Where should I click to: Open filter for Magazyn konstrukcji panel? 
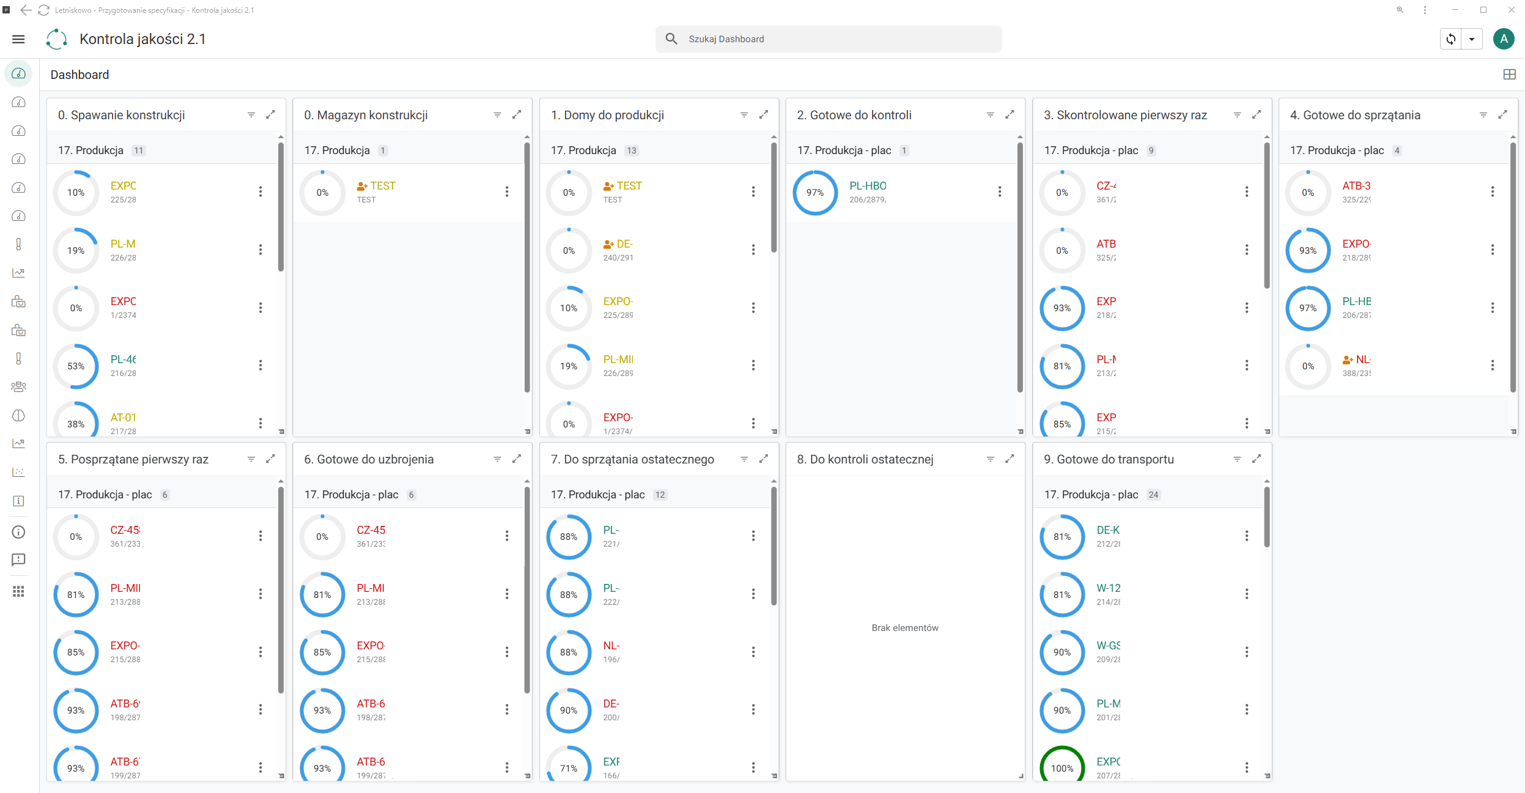tap(498, 115)
